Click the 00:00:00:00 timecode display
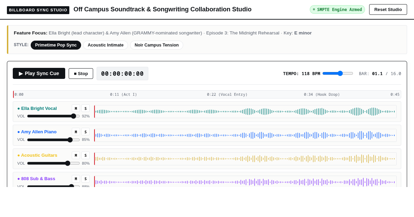 [122, 74]
